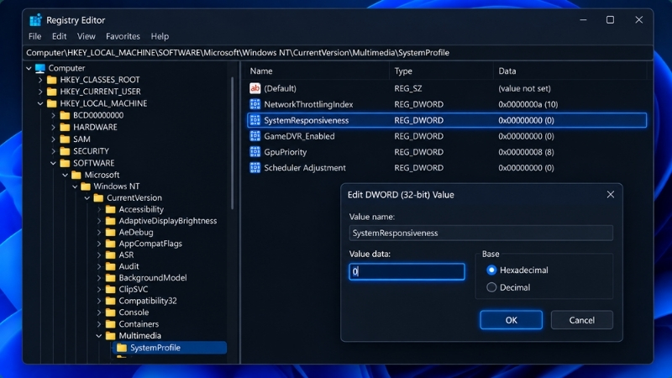Click the SOFTWARE folder icon
Screen dimensions: 672x378
click(66, 163)
